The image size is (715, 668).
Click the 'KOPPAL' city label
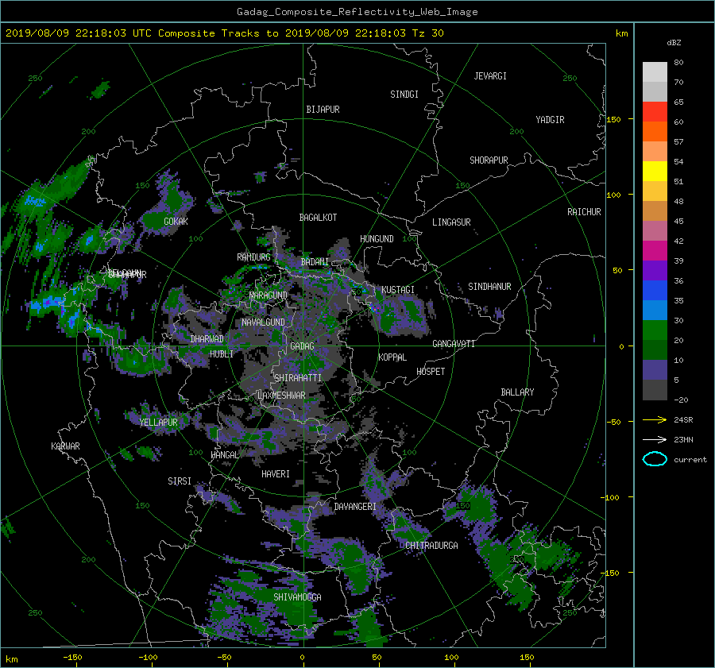(x=392, y=357)
